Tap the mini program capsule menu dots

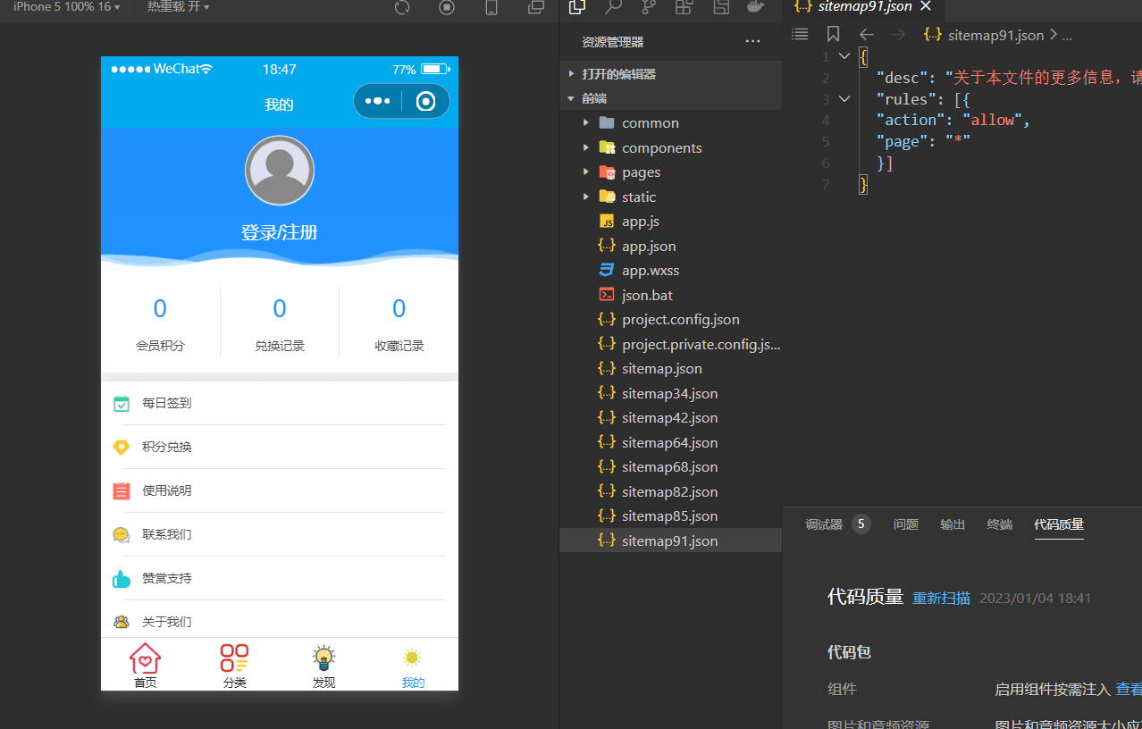pos(377,101)
